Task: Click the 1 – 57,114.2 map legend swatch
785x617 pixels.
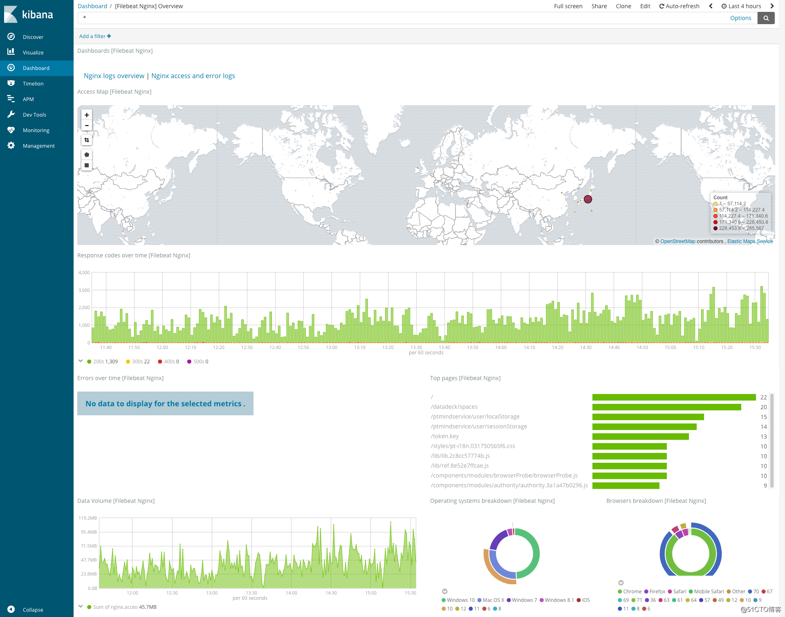Action: point(715,204)
